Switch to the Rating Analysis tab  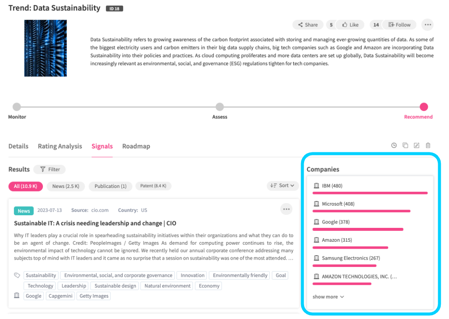tap(60, 146)
